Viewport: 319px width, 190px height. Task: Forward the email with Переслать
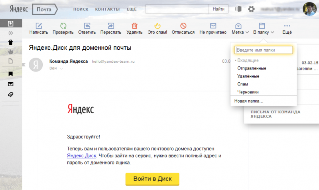pyautogui.click(x=111, y=26)
